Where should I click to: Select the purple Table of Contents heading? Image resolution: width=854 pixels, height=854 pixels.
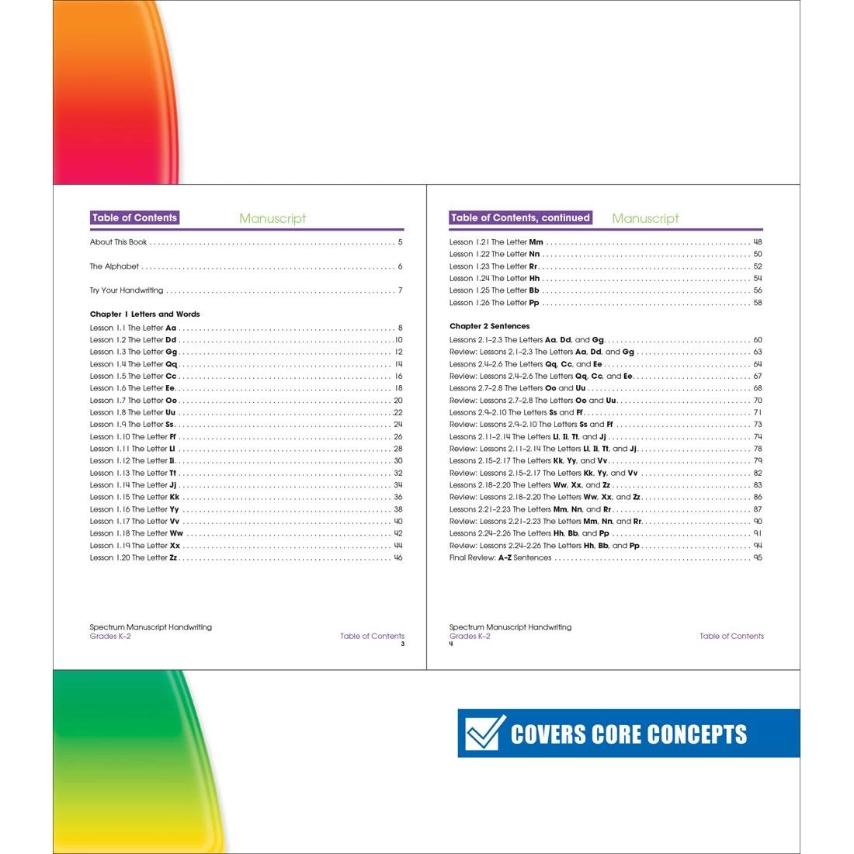pyautogui.click(x=134, y=218)
